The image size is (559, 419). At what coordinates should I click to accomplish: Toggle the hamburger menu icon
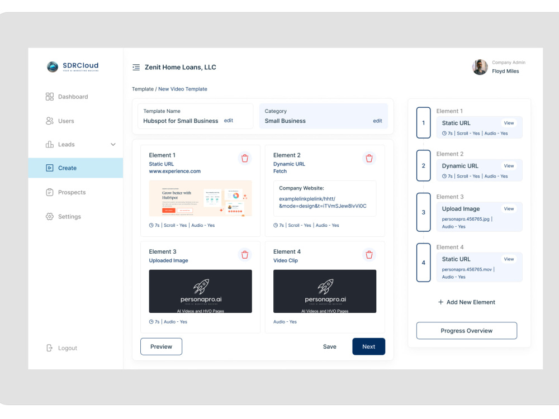(136, 68)
